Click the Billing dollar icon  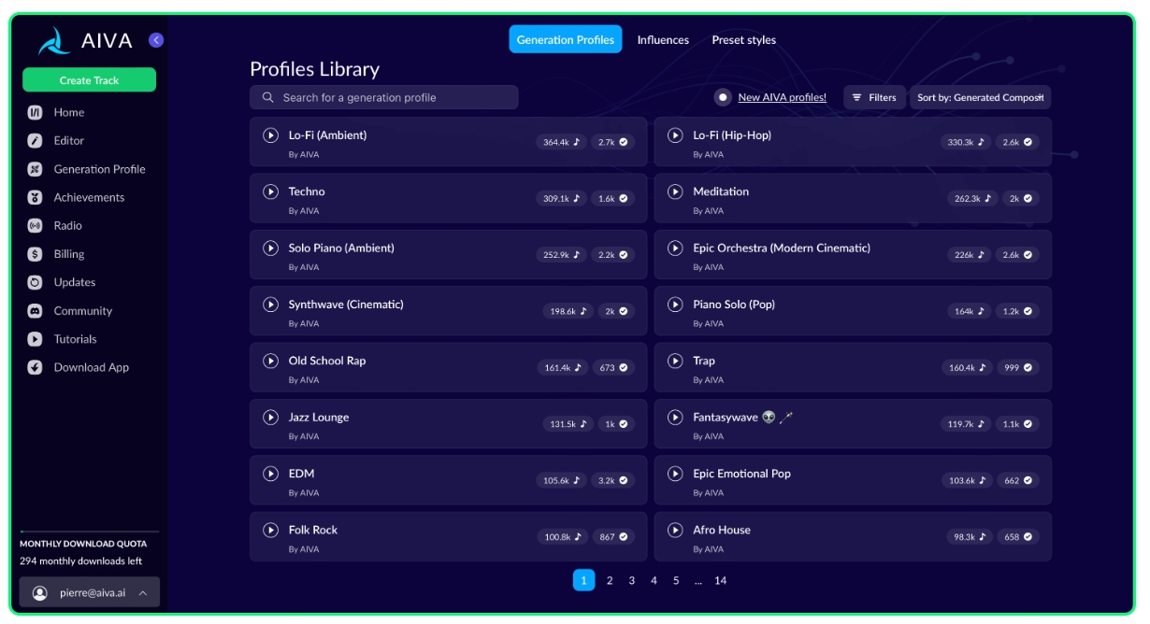[x=35, y=254]
